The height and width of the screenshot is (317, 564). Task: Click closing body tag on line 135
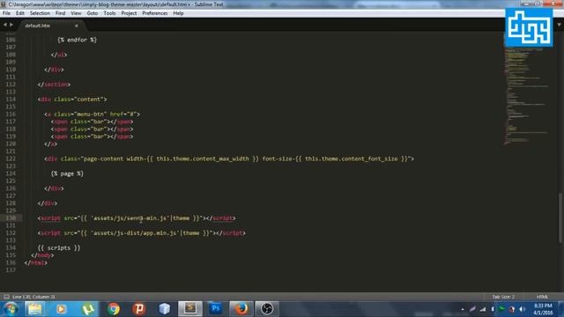pos(42,255)
